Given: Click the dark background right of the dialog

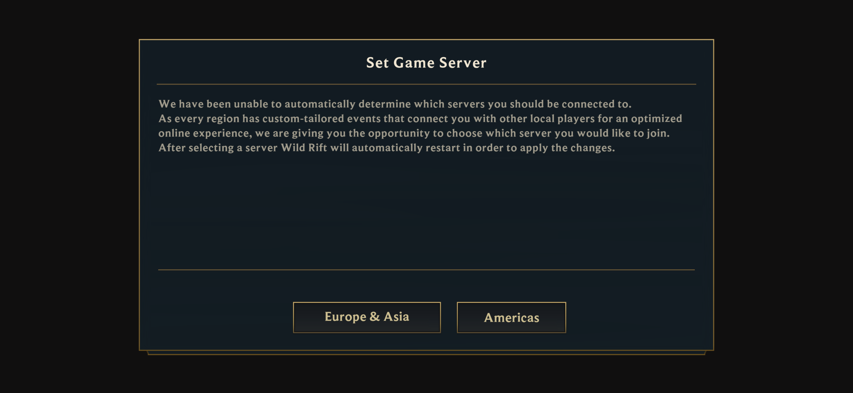Looking at the screenshot, I should point(784,196).
